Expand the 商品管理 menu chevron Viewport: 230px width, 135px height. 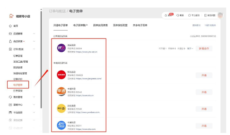tap(34, 41)
